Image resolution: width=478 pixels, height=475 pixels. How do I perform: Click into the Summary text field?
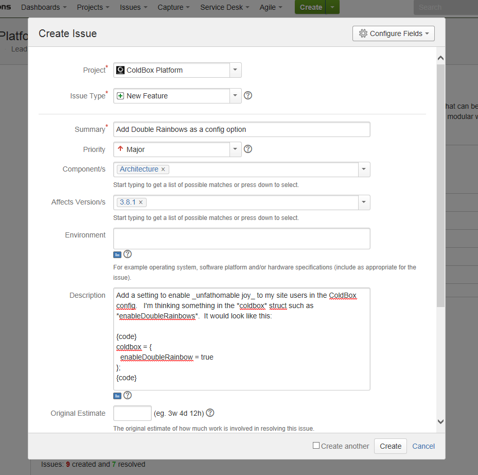click(x=241, y=129)
